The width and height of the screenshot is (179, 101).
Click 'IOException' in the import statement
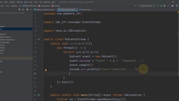[77, 31]
